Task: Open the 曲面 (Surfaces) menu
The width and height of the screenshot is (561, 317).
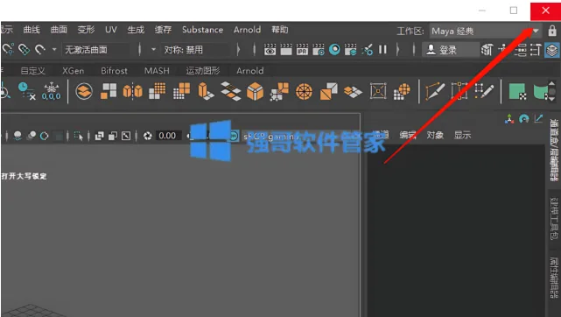Action: point(59,30)
